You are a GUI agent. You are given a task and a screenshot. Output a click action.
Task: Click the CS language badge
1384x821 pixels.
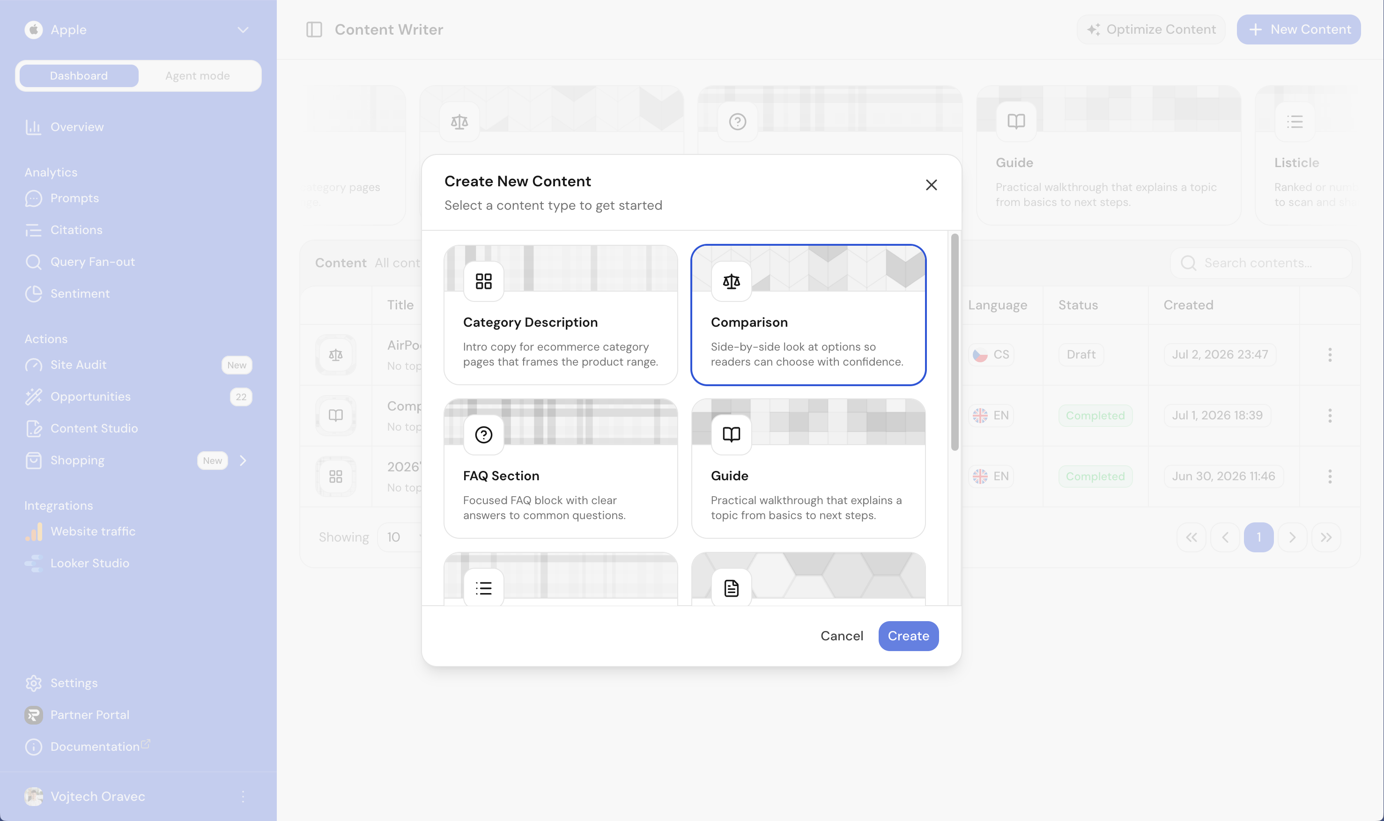(x=991, y=355)
